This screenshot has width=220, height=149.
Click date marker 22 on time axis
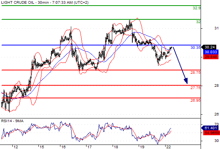point(169,147)
